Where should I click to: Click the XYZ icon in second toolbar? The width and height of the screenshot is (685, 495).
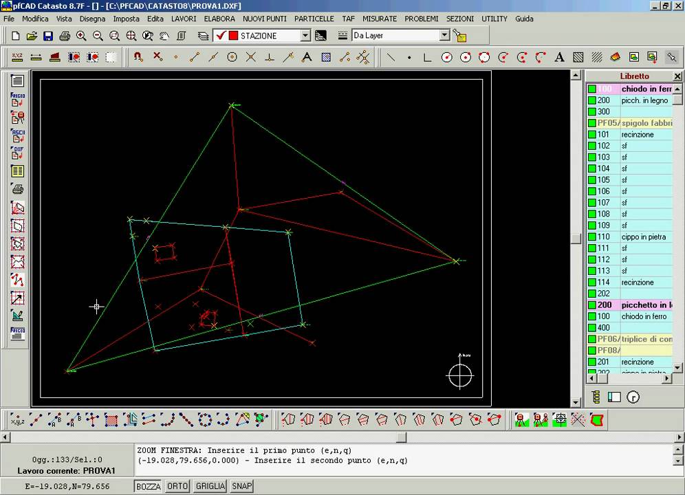(17, 57)
